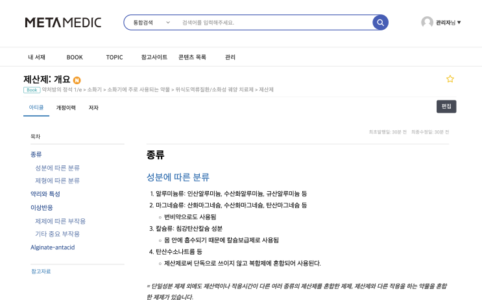Click list item 알루미늄류
This screenshot has height=300, width=482.
pos(232,194)
